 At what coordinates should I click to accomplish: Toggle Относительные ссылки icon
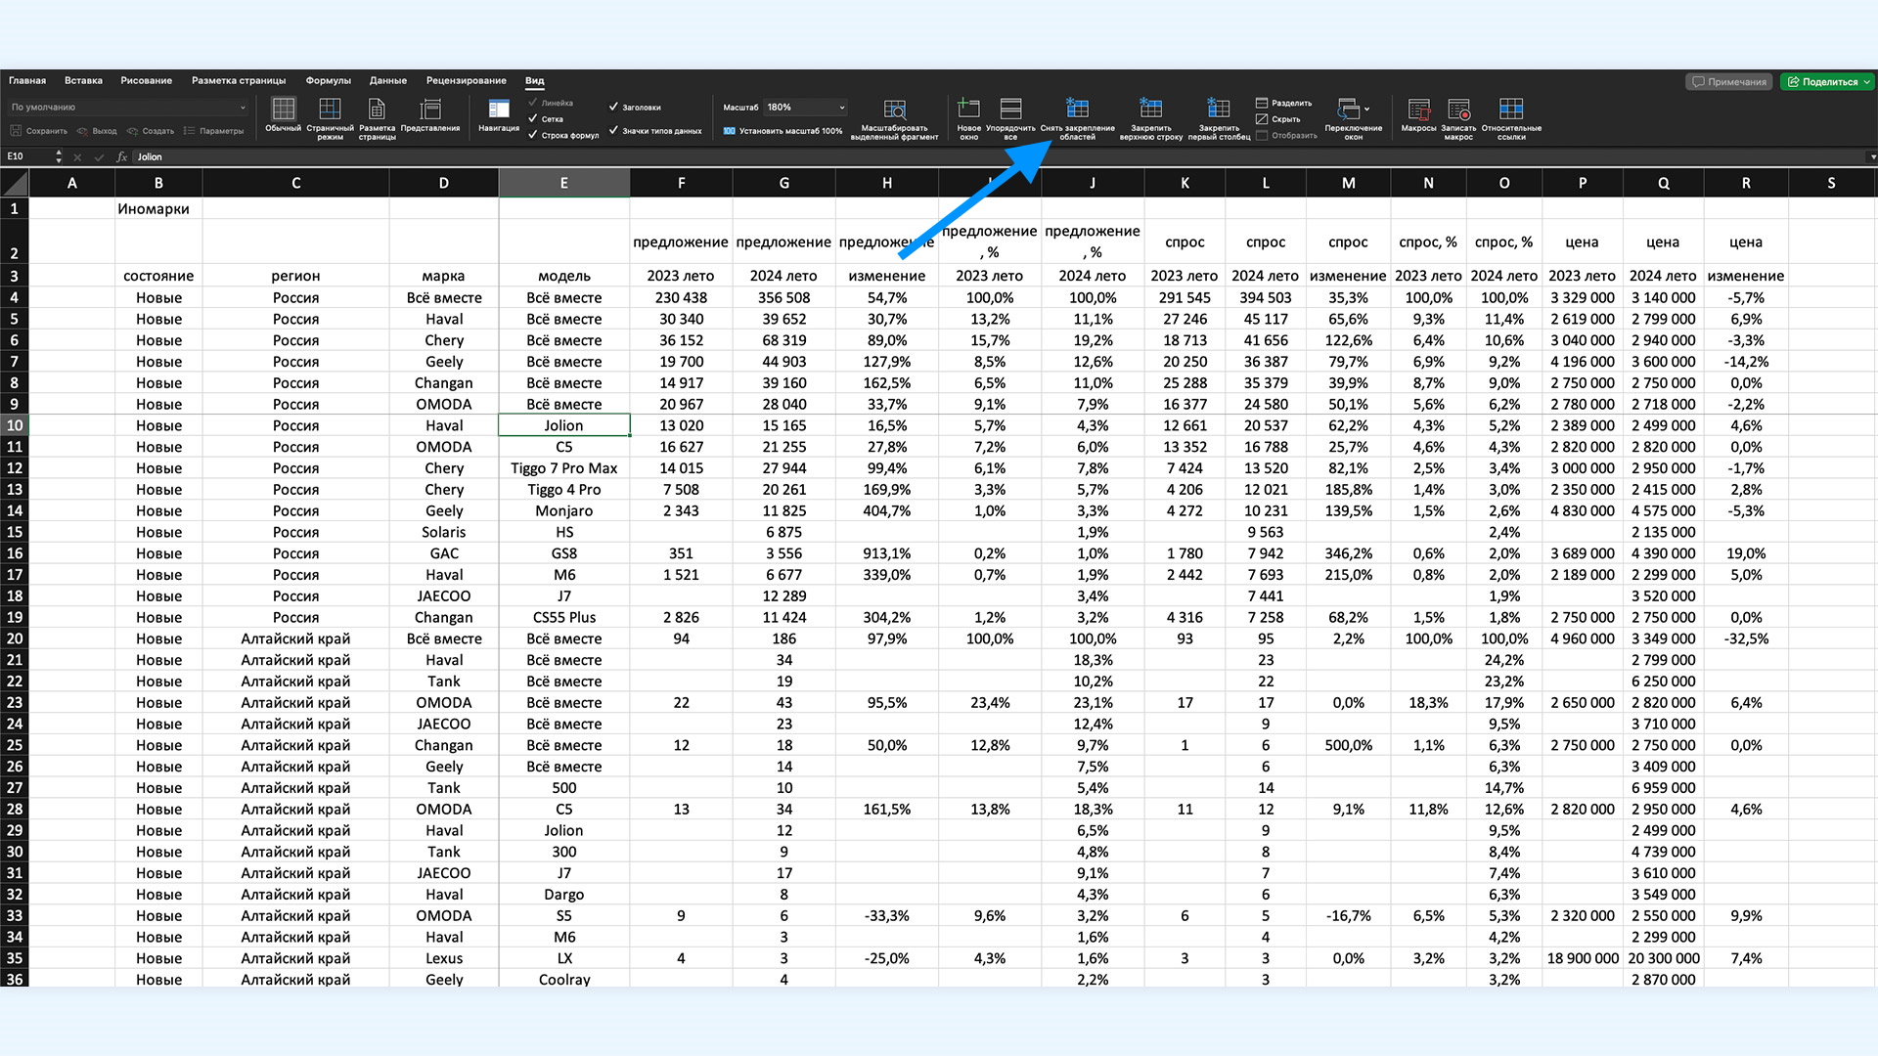tap(1511, 109)
